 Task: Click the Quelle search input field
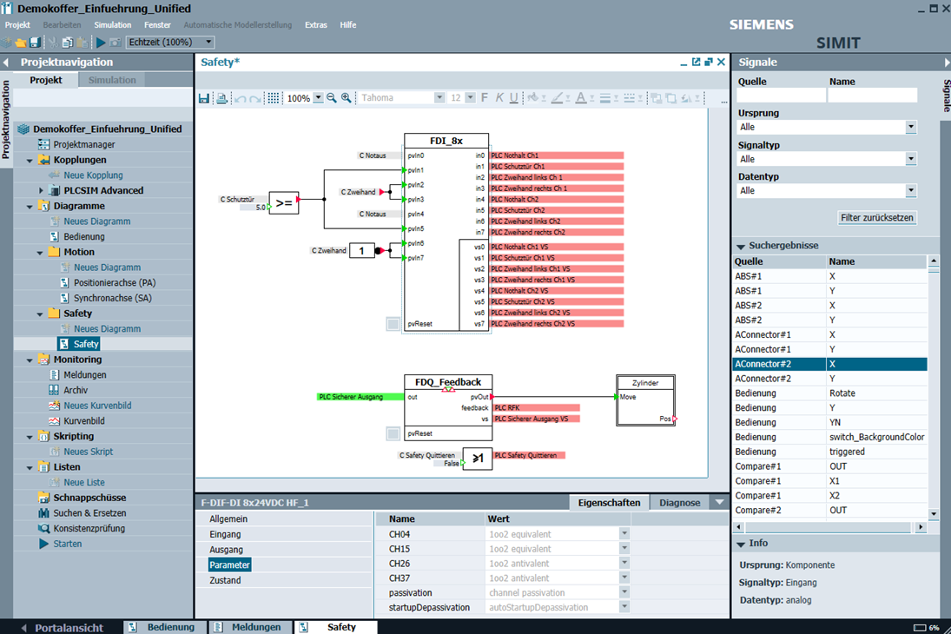tap(780, 96)
